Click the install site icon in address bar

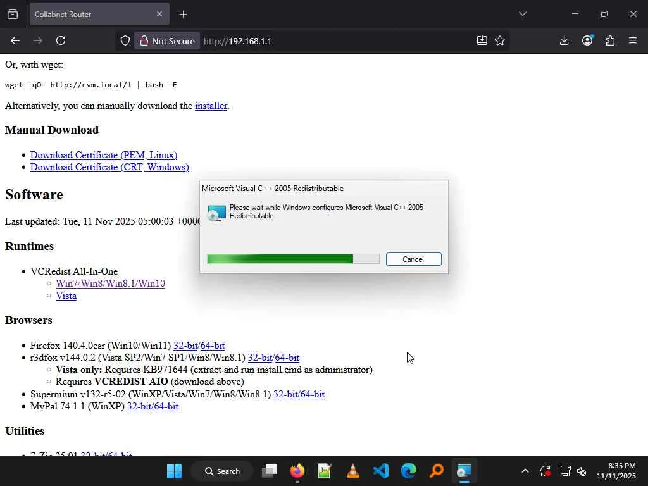482,40
